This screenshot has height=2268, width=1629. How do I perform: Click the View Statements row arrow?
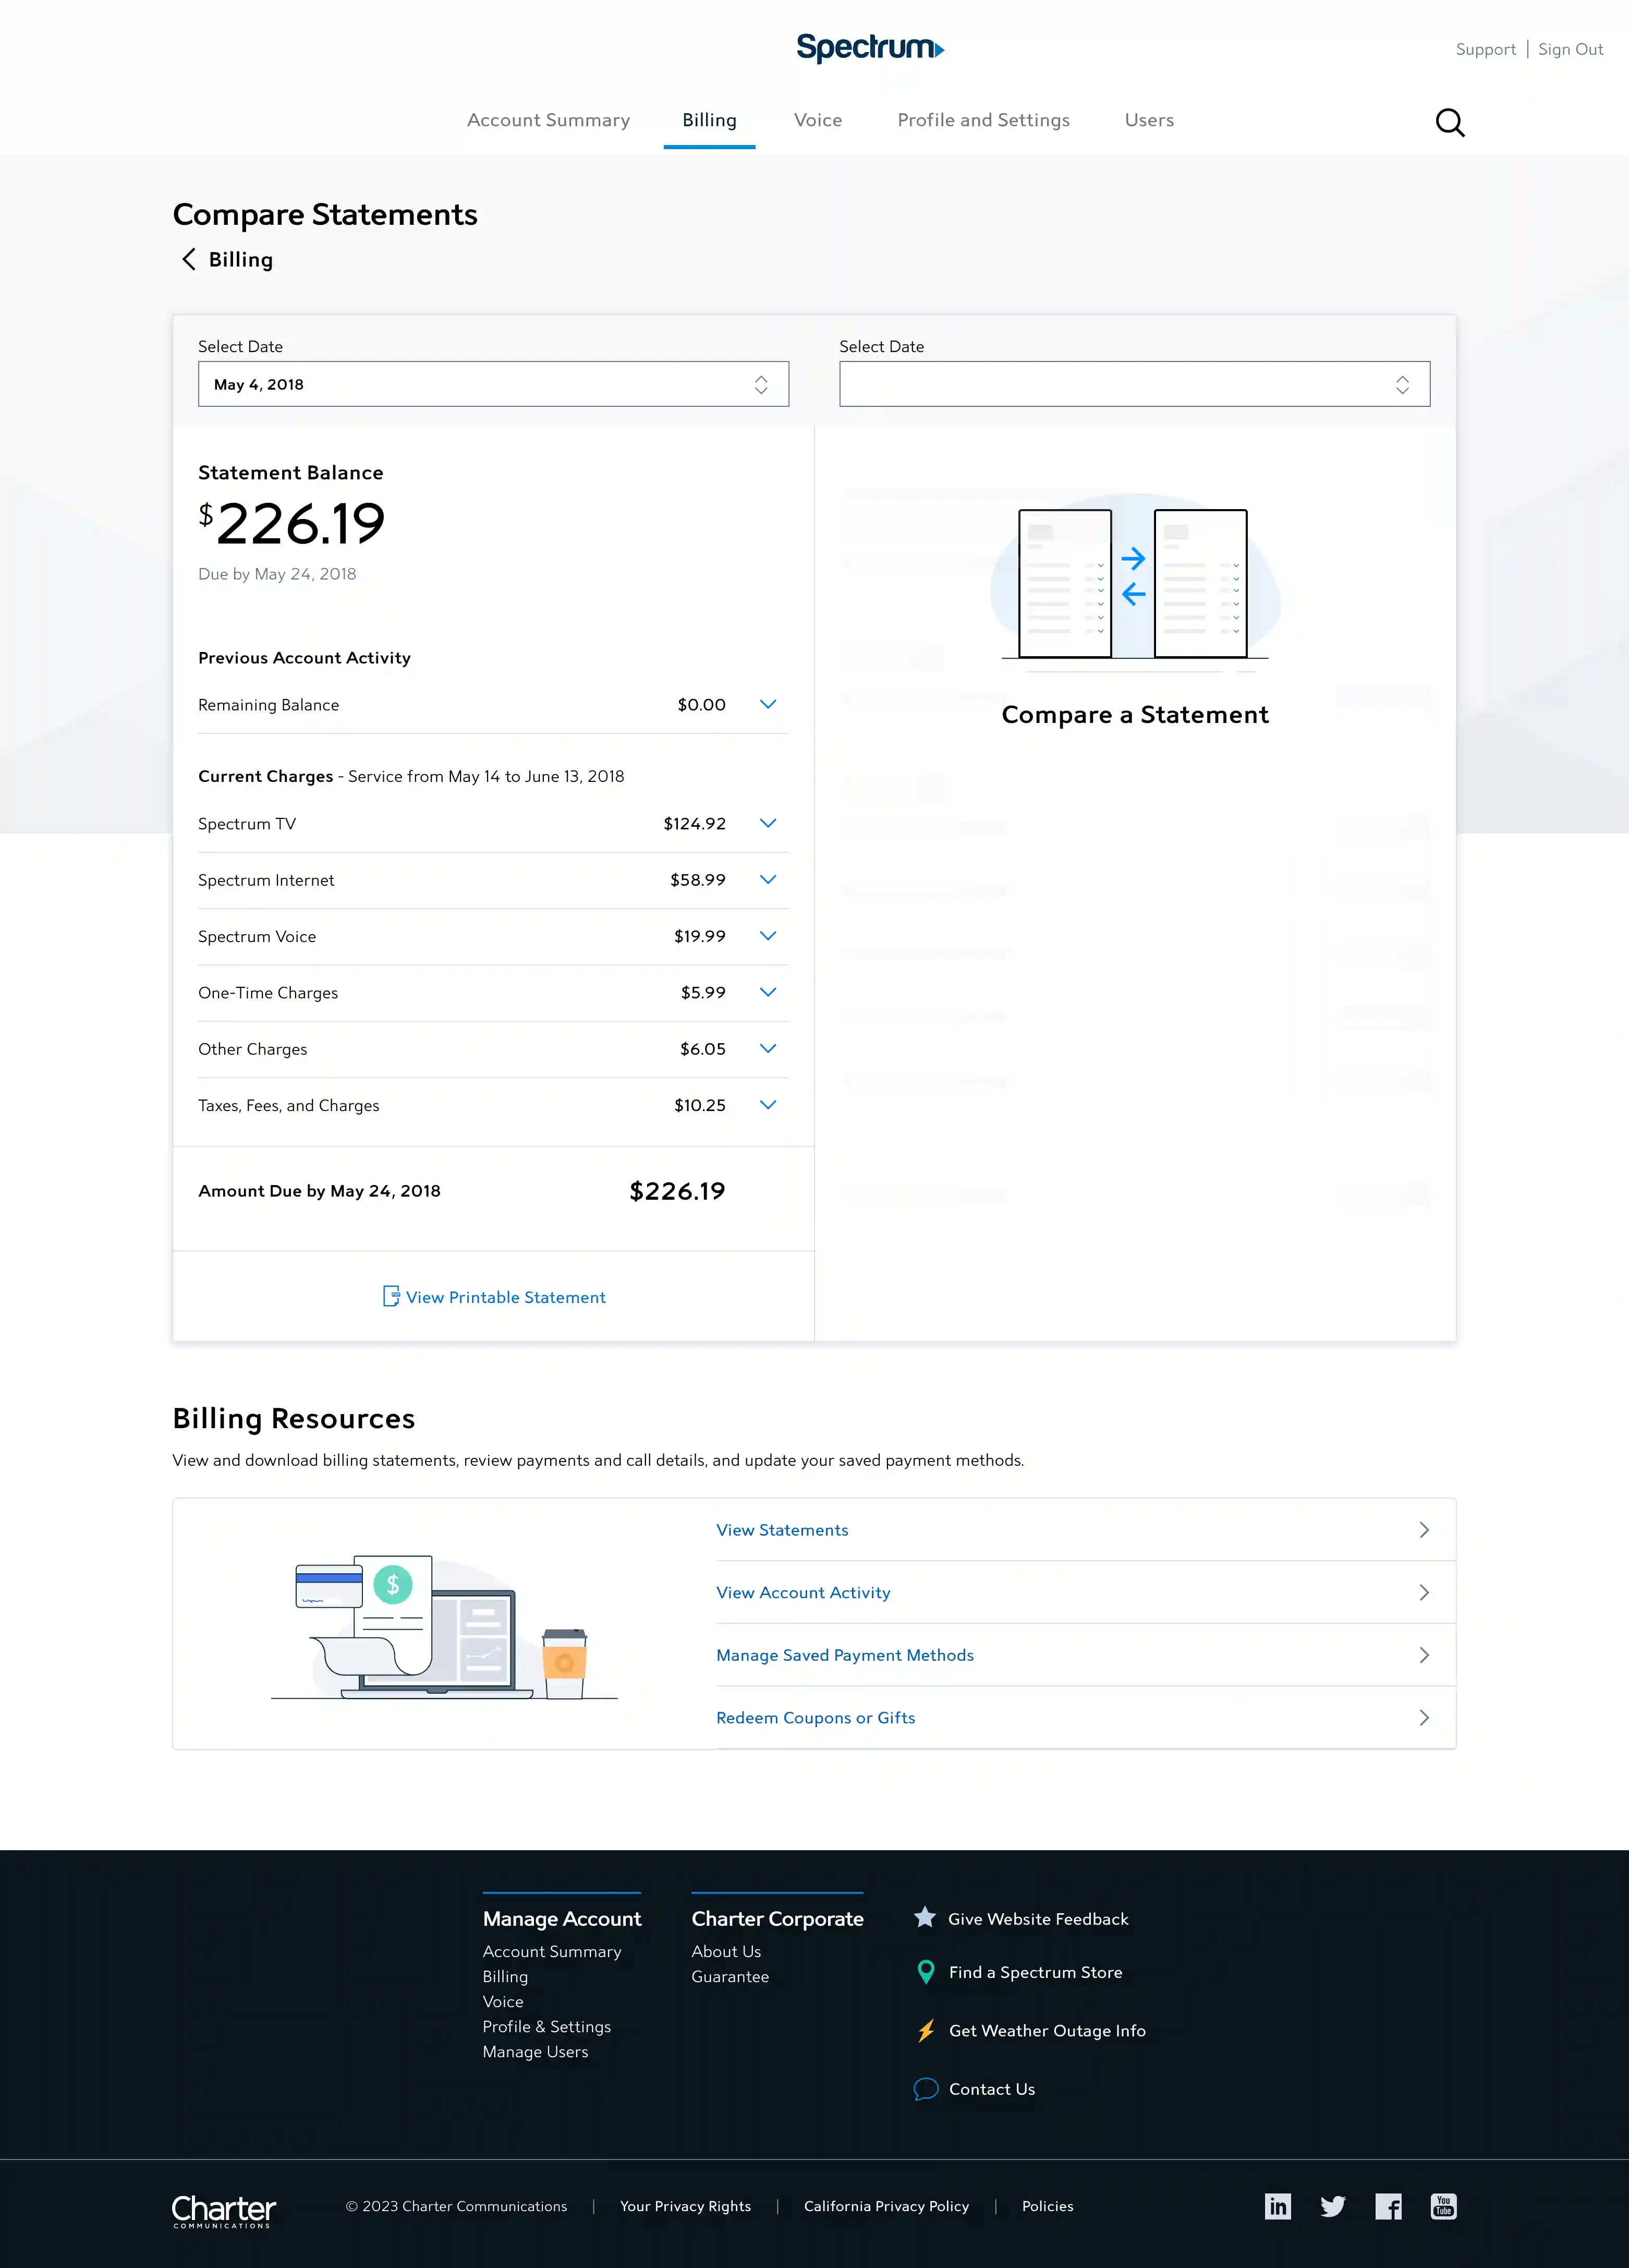[x=1424, y=1530]
